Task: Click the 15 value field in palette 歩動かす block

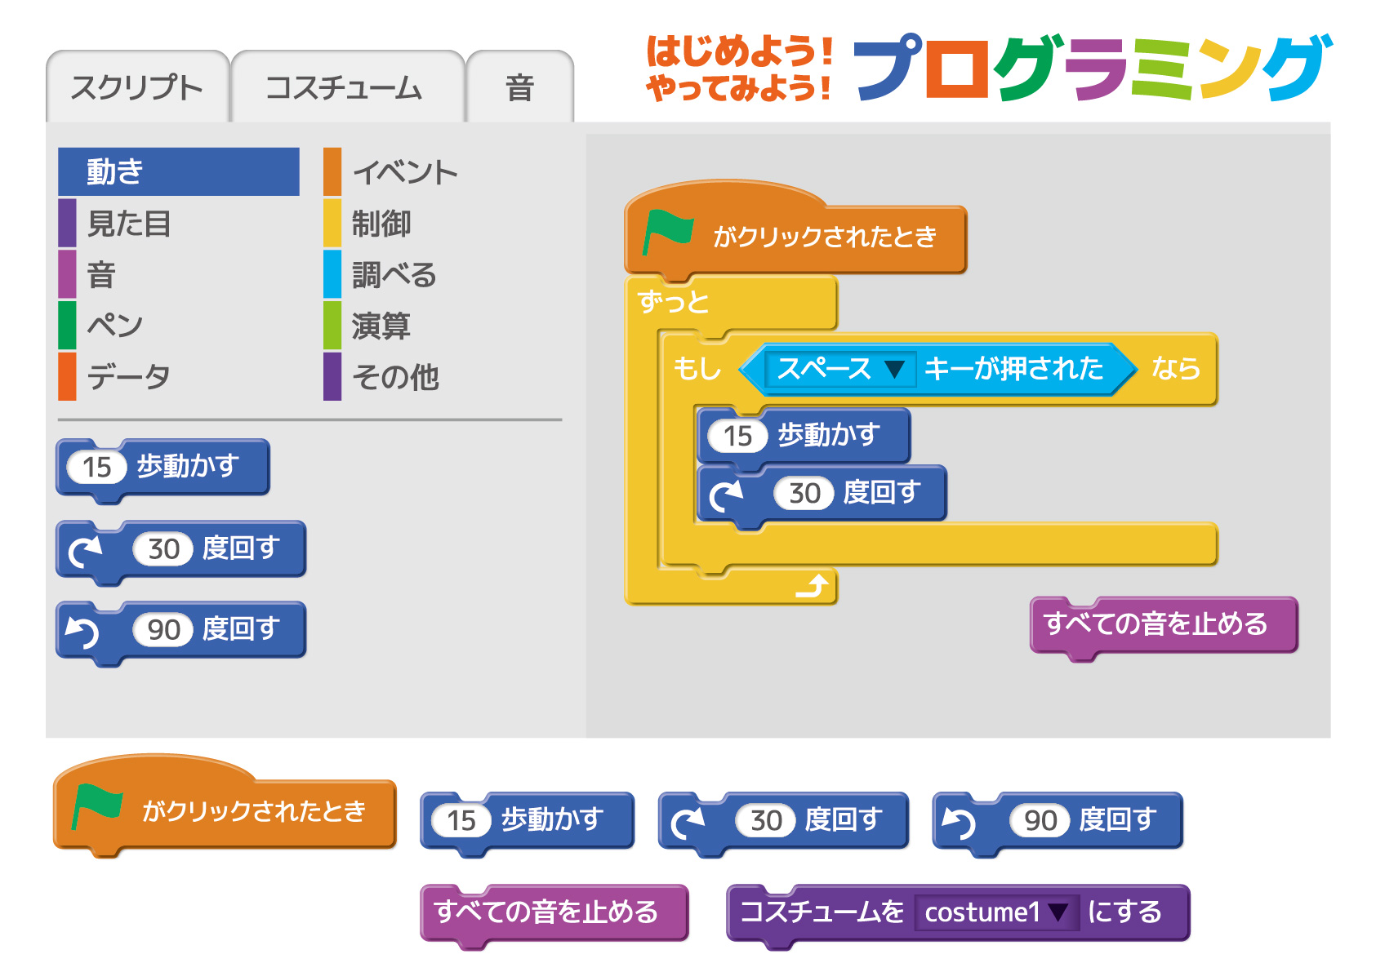Action: [97, 468]
